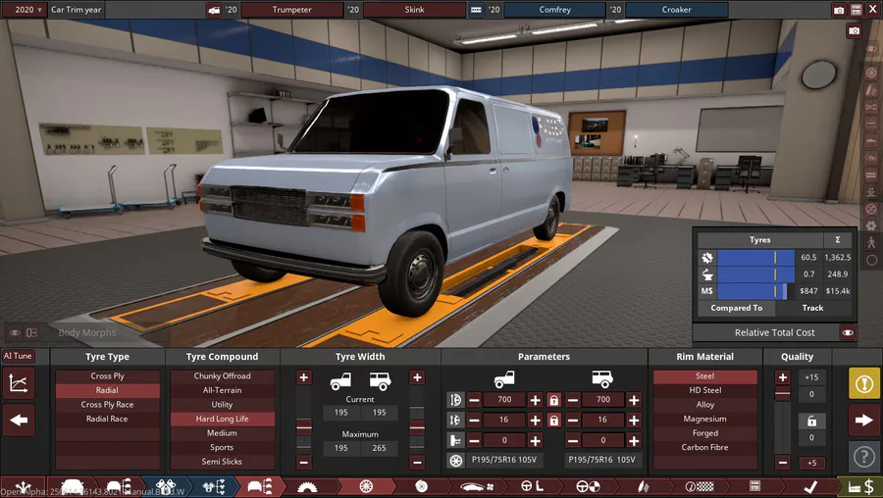Select Semi Slicks tyre compound

coord(222,462)
